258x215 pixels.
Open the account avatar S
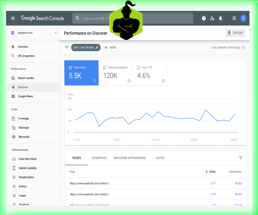(243, 18)
